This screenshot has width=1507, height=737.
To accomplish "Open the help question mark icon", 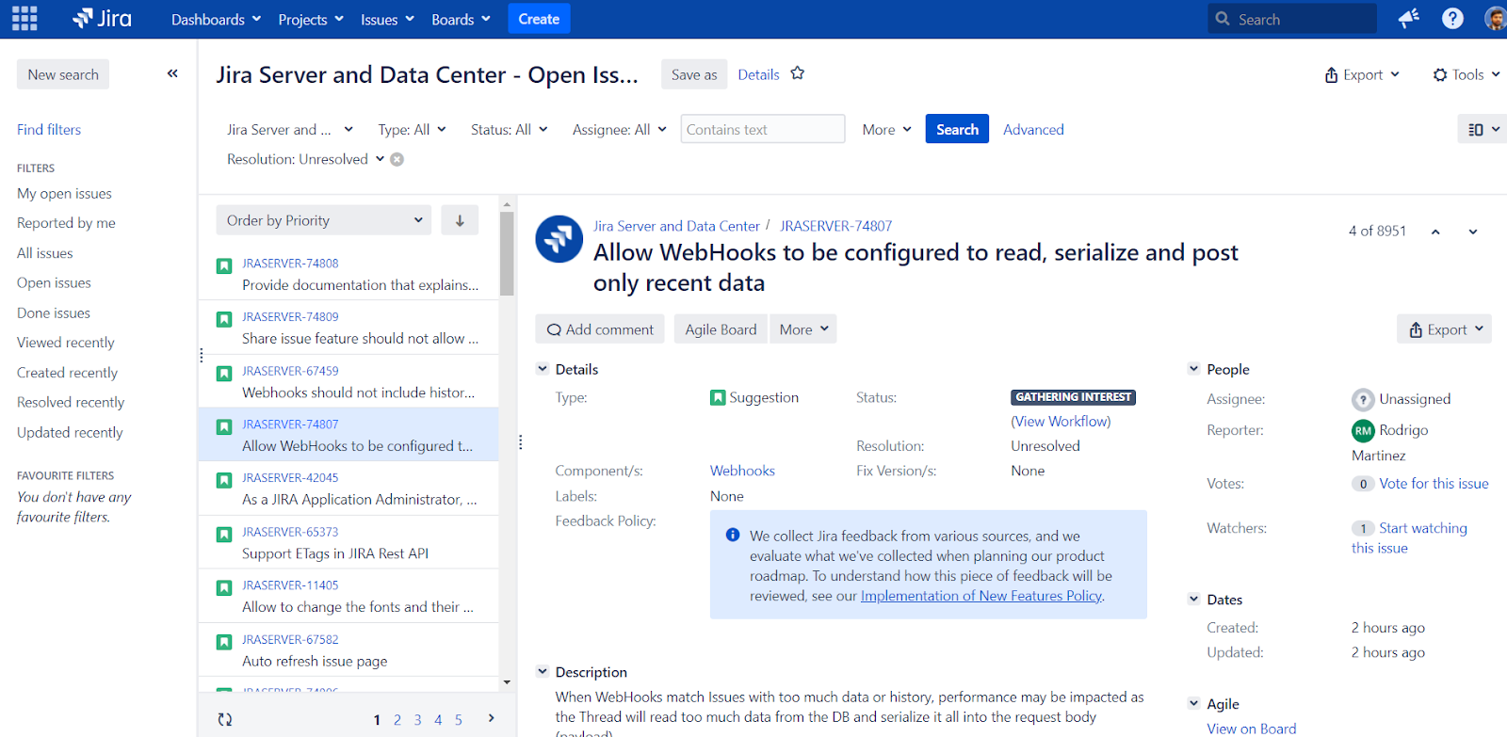I will point(1452,19).
